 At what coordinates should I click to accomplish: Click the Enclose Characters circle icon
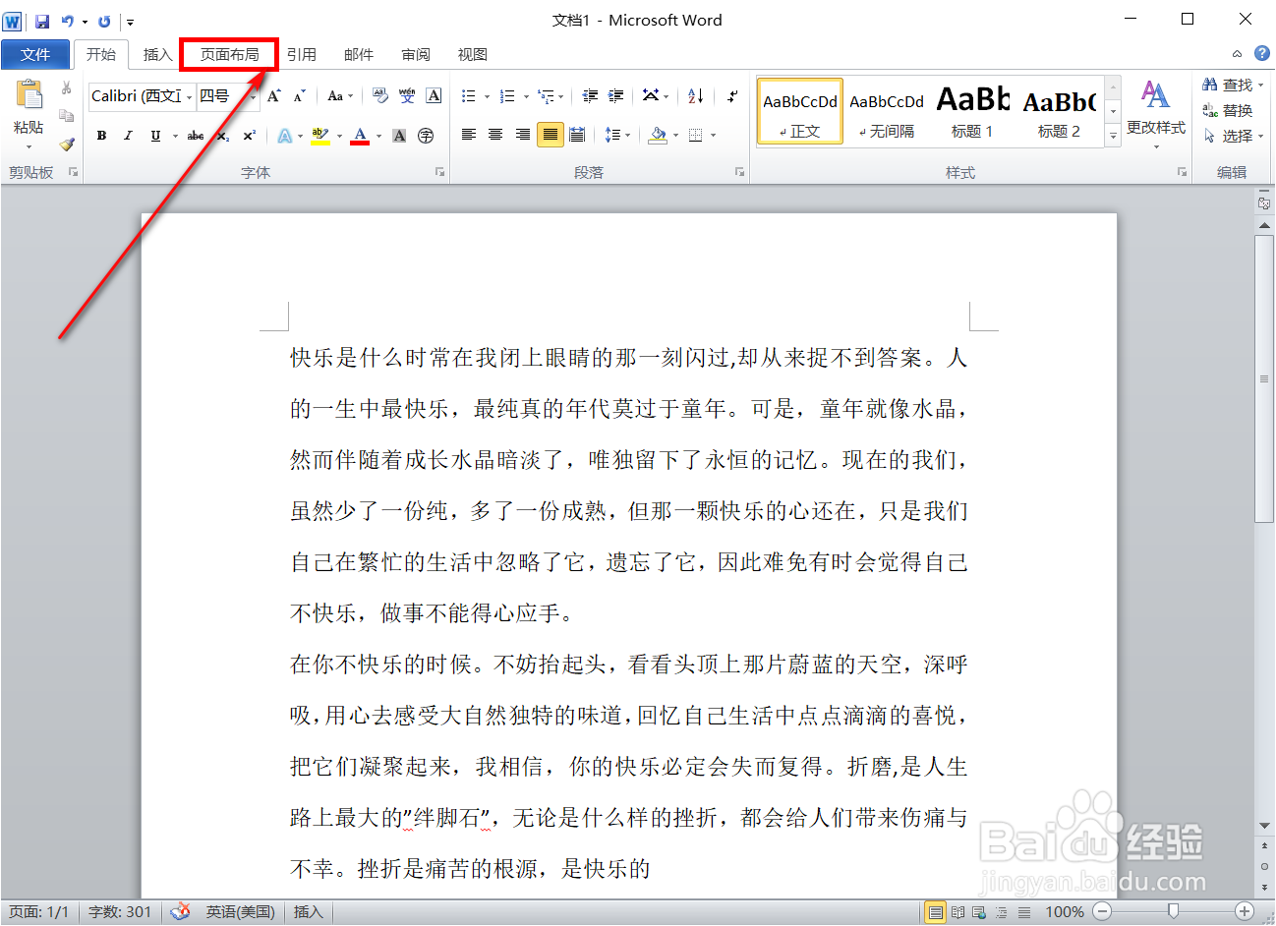click(426, 136)
